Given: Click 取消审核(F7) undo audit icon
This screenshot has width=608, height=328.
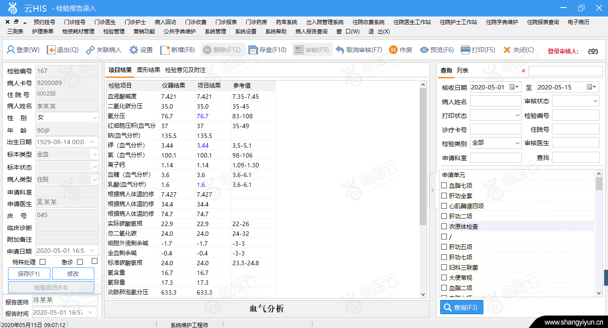Looking at the screenshot, I should pos(340,50).
